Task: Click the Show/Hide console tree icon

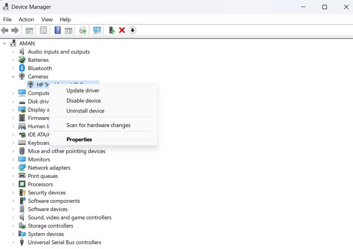Action: pyautogui.click(x=29, y=30)
